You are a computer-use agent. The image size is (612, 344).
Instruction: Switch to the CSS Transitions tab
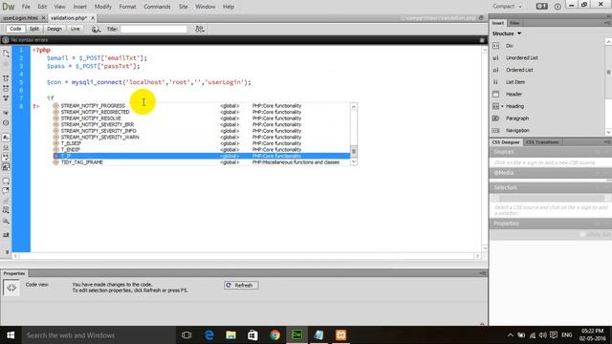(x=542, y=142)
